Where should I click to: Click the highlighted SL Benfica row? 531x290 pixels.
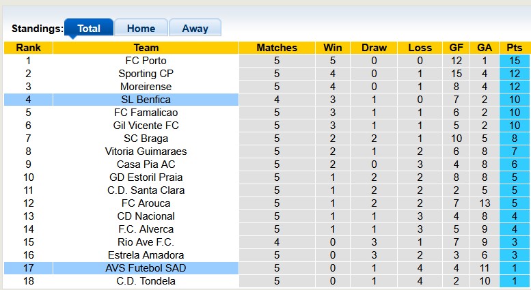(146, 100)
